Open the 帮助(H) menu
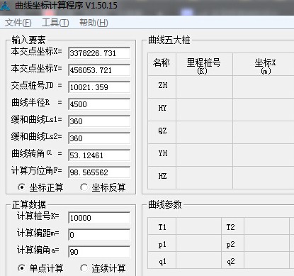The height and width of the screenshot is (276, 294). [x=94, y=23]
